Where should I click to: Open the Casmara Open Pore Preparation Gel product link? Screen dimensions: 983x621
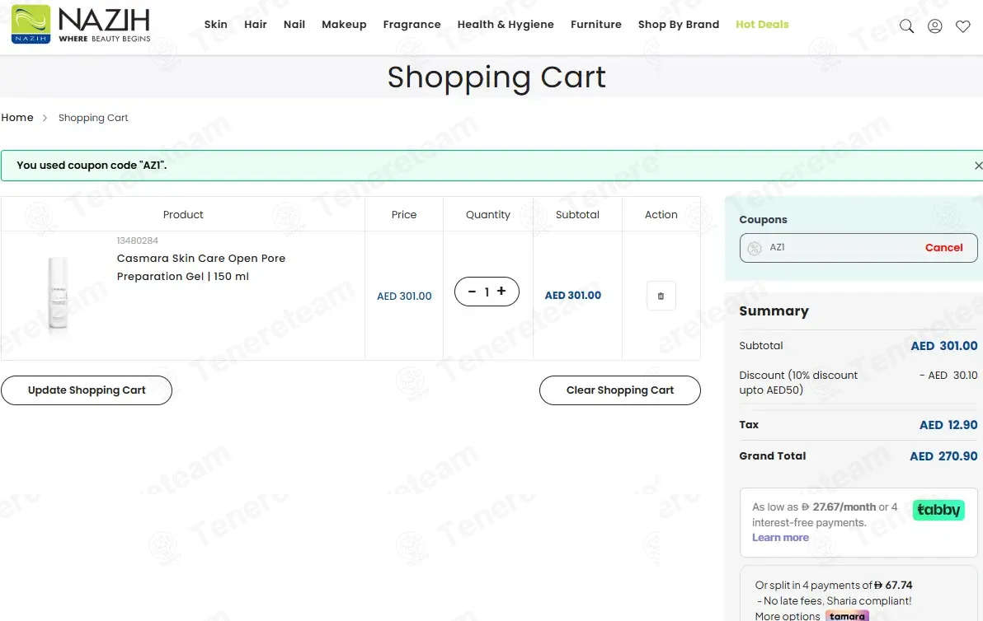(201, 268)
